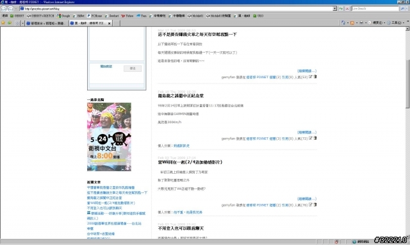Open post title 這不是廣告賺錢文章
The height and width of the screenshot is (245, 410).
tap(197, 35)
